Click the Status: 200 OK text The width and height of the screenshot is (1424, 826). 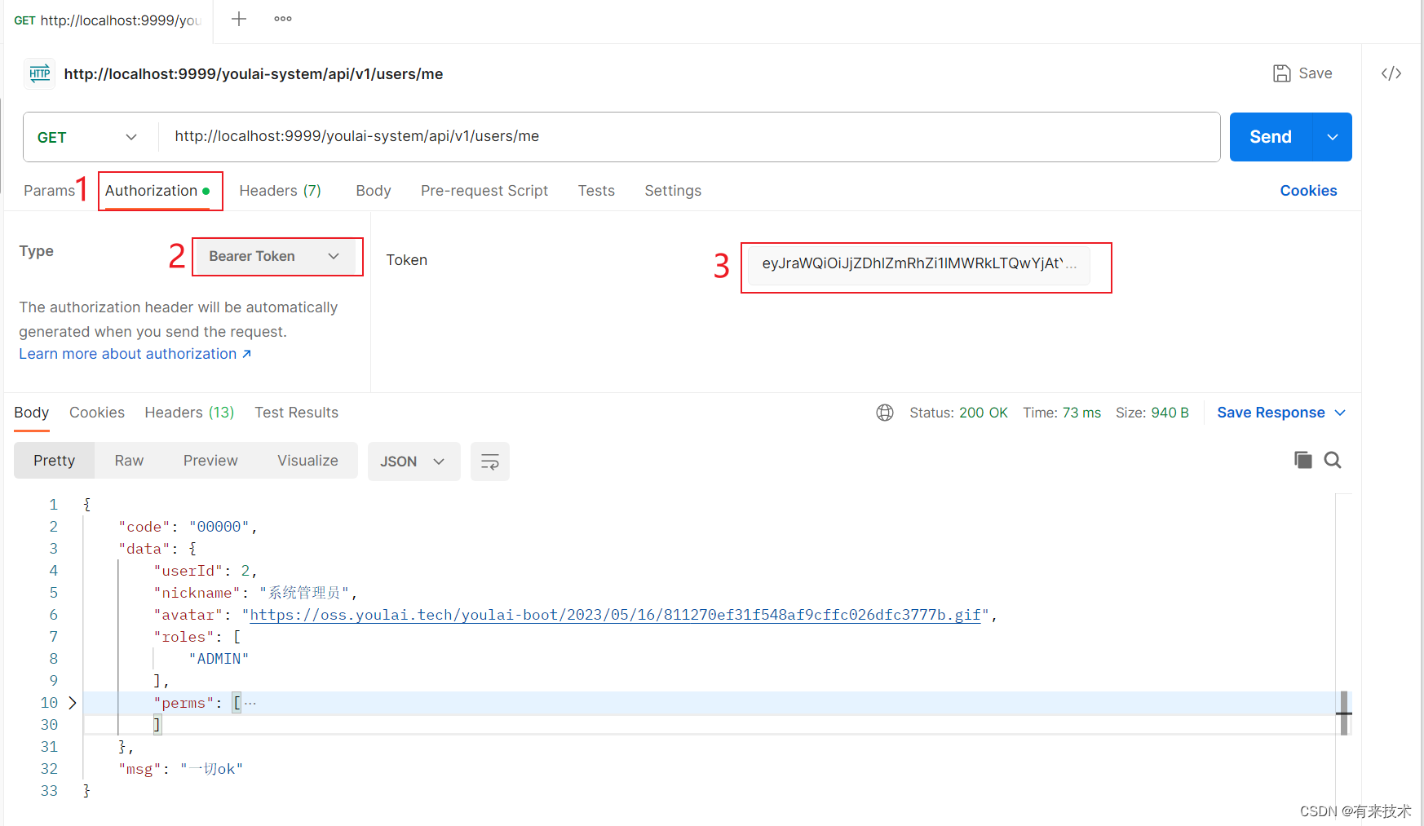click(958, 413)
